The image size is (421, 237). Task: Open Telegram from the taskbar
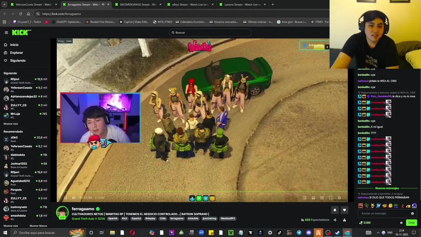coord(299,233)
